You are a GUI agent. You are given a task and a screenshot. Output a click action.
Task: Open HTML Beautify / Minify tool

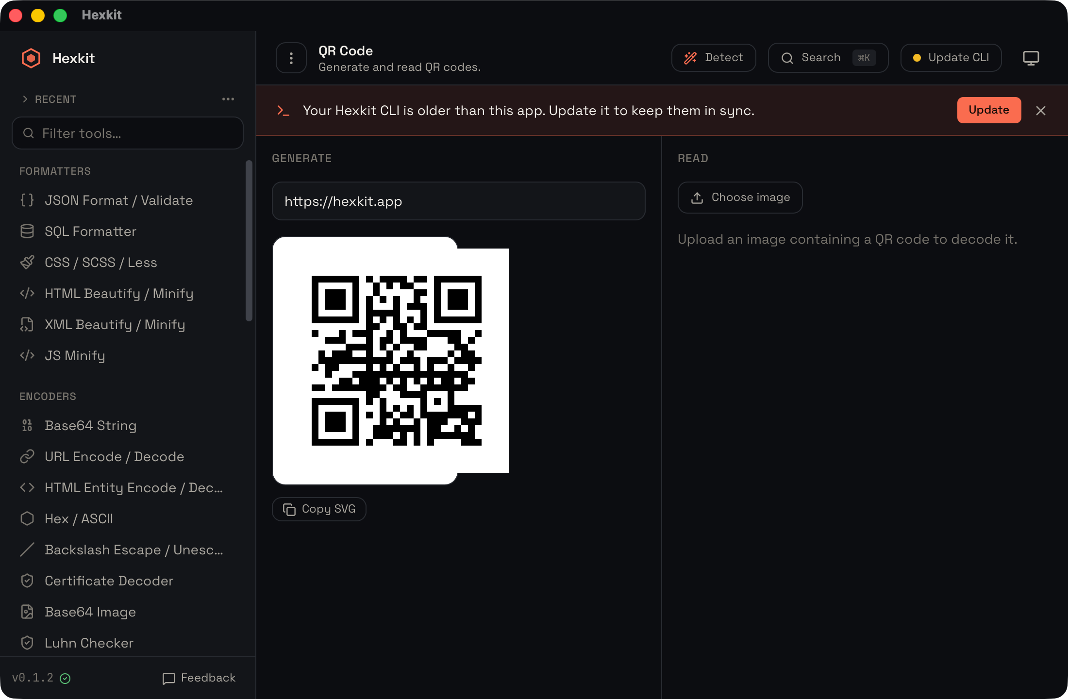[127, 293]
